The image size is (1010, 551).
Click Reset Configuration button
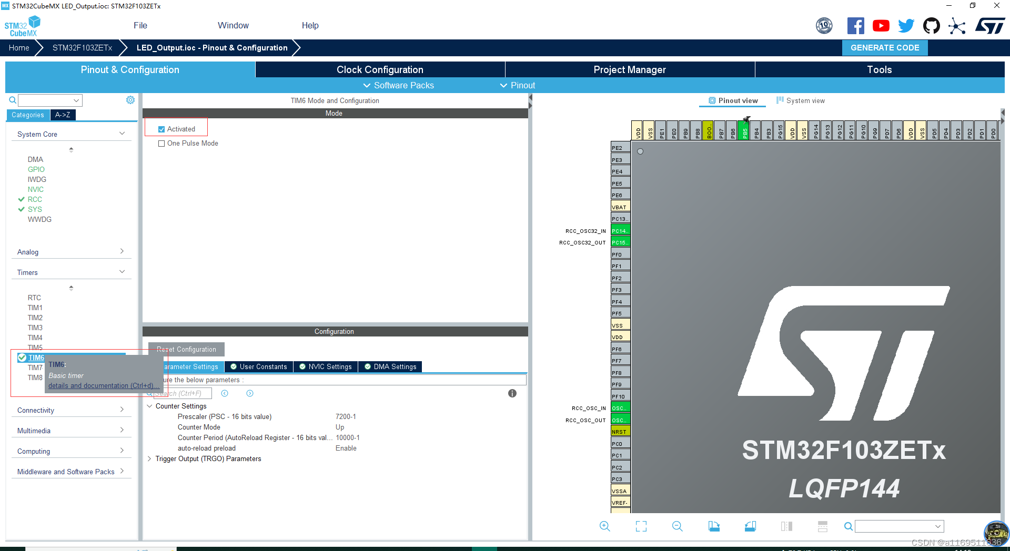[x=186, y=349]
